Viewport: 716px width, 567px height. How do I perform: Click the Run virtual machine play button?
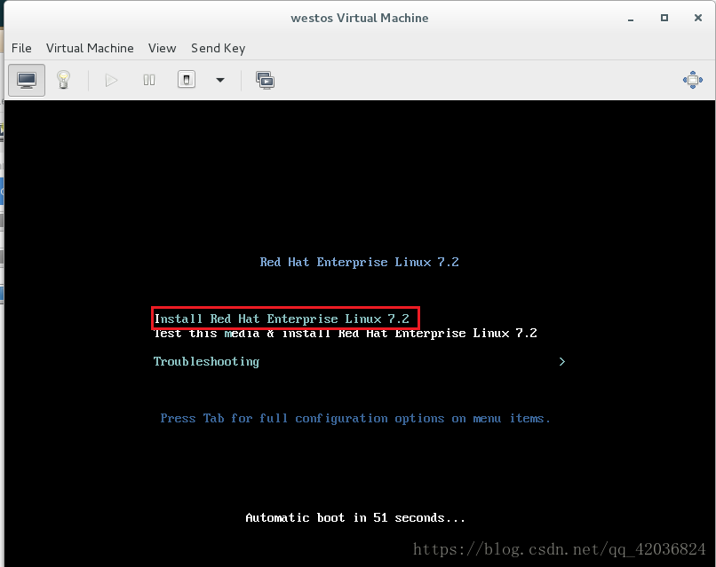click(111, 80)
